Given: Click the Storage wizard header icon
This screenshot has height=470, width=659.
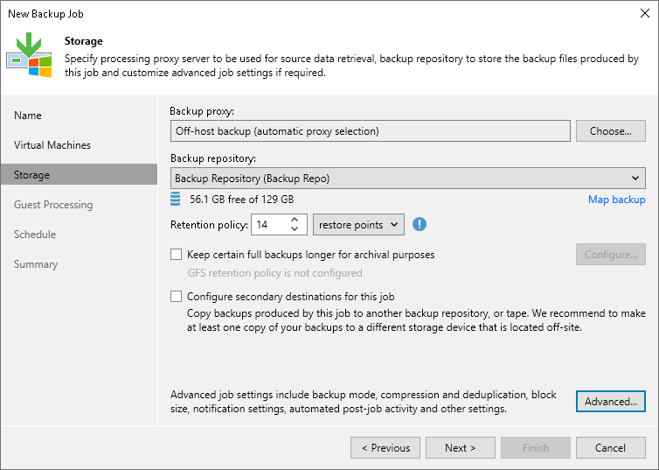Looking at the screenshot, I should (x=29, y=55).
